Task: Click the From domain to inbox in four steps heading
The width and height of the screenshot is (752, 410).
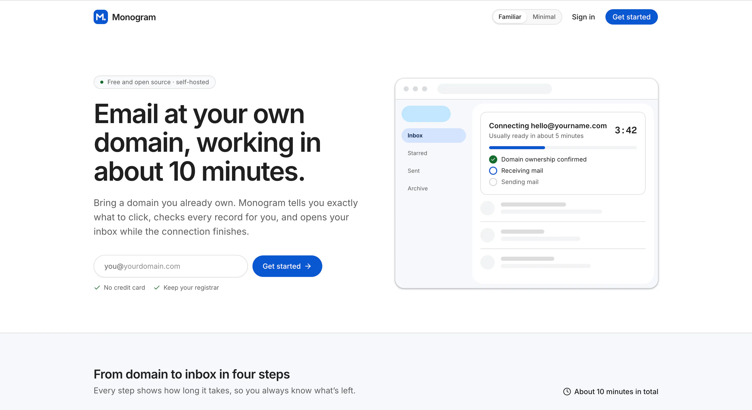Action: 192,374
